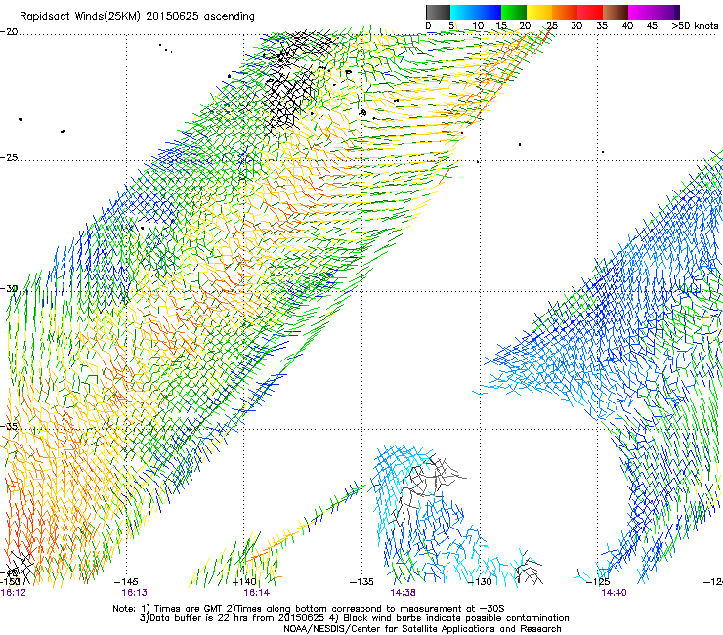Viewport: 723px width, 635px height.
Task: Click the '-25' latitude label
Action: [x=9, y=157]
